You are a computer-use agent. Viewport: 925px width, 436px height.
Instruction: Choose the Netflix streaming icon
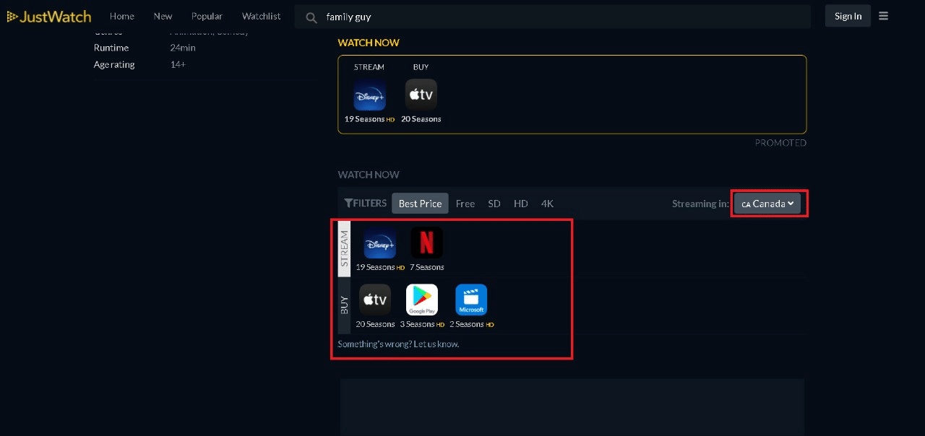click(427, 243)
